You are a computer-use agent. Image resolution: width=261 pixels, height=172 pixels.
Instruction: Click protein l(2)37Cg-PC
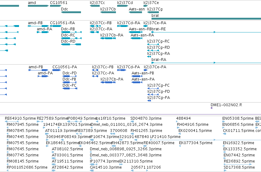(153, 89)
